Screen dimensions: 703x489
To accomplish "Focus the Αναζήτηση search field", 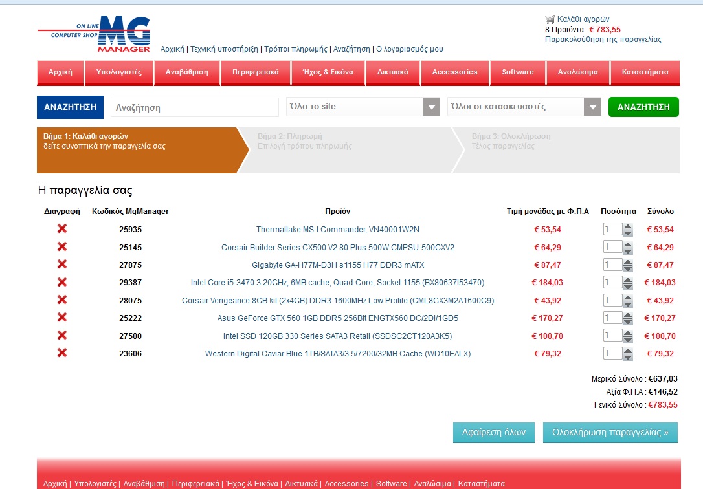I will (195, 107).
